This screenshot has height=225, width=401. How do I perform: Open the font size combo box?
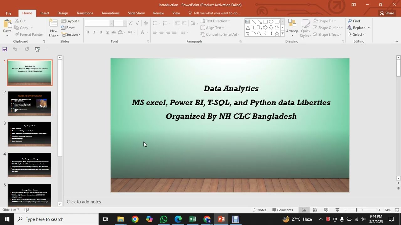[120, 23]
